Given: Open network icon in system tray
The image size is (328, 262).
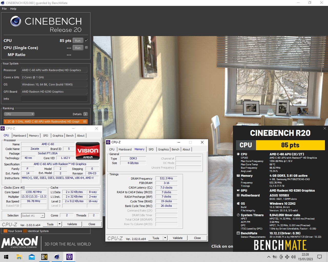Looking at the screenshot, I should click(x=287, y=257).
